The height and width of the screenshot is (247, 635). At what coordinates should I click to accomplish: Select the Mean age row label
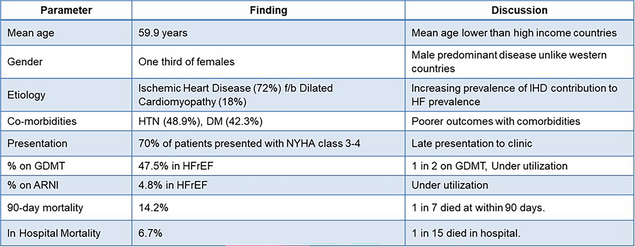coord(31,33)
